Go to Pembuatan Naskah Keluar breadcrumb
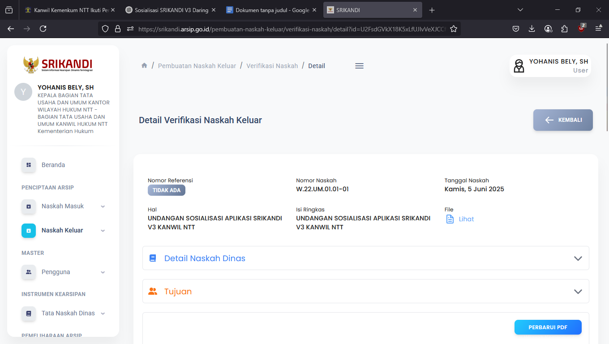Screen dimensions: 609x344 pos(197,66)
